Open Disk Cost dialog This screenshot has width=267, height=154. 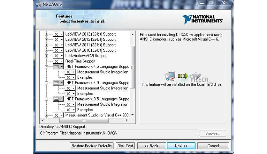click(x=125, y=146)
